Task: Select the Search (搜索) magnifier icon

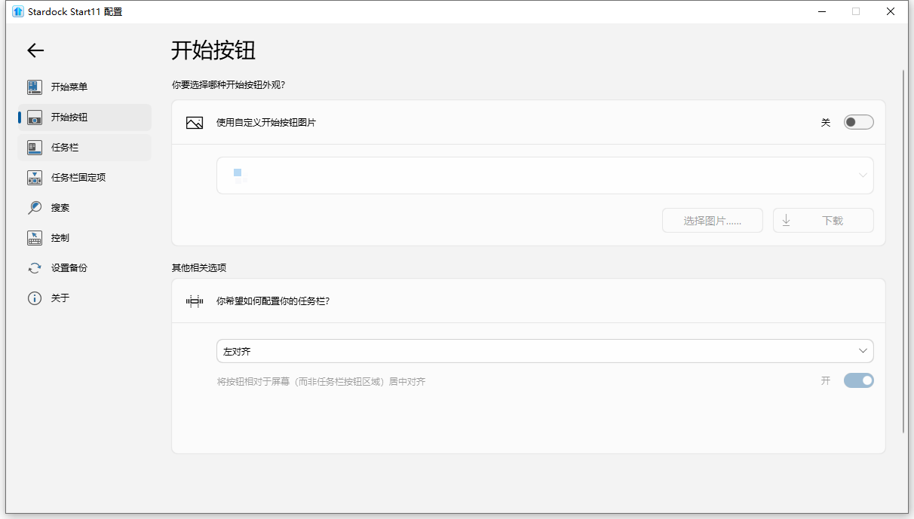Action: [x=34, y=207]
